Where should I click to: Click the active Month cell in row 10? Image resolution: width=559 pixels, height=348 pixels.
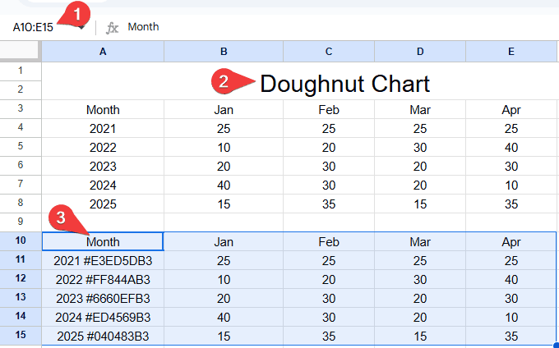pyautogui.click(x=103, y=241)
